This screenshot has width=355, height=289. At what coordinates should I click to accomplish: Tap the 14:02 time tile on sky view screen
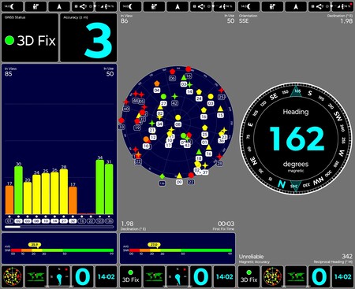click(x=225, y=276)
